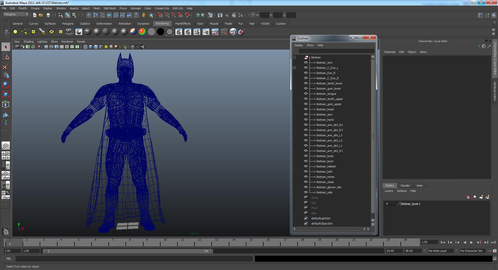Open Channels menu in Channel Box

390,52
